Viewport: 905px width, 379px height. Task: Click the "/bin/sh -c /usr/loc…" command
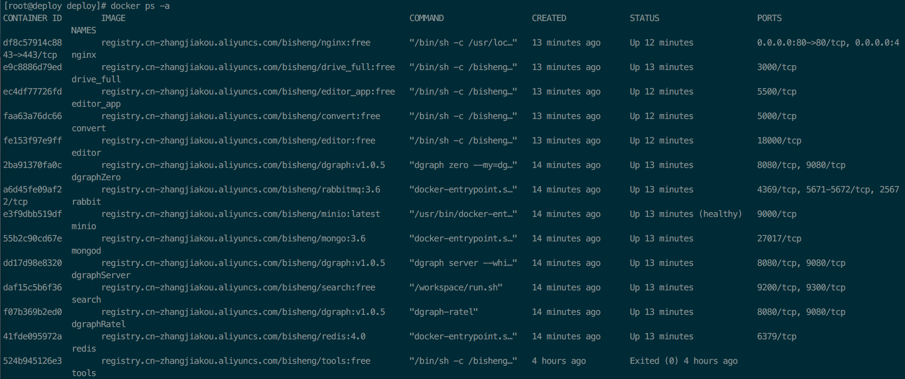[463, 43]
